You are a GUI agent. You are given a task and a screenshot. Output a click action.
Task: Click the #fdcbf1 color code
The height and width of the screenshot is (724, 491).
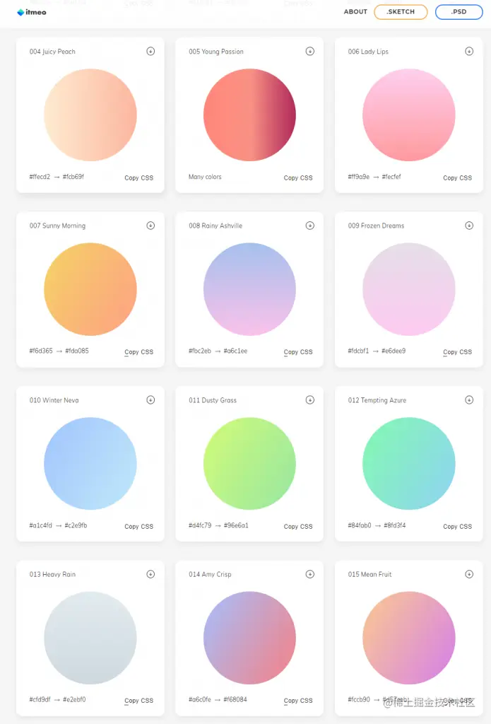tap(359, 351)
